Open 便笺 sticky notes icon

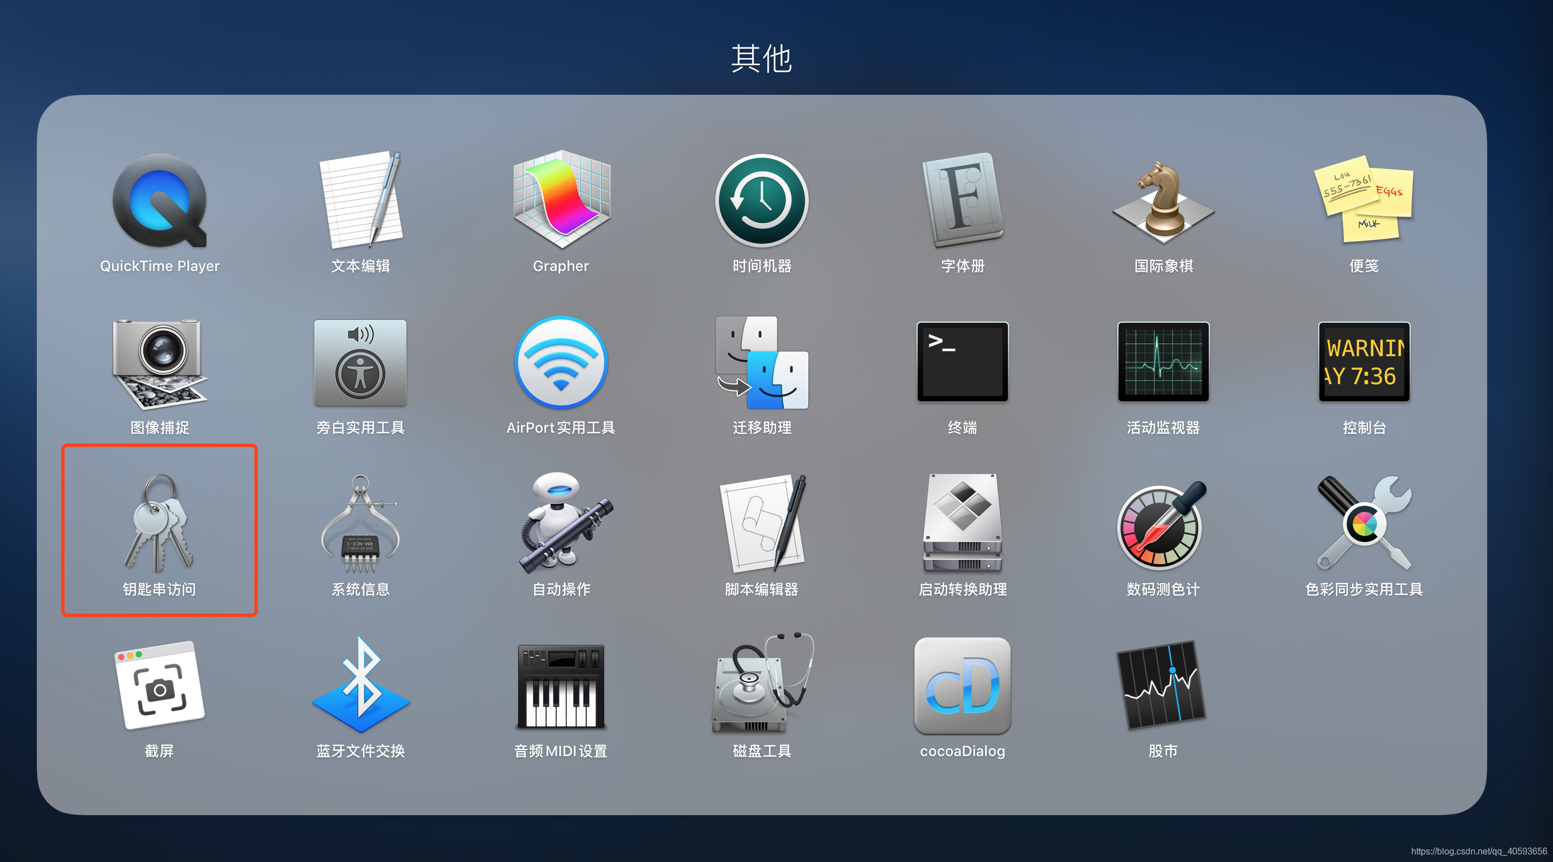coord(1364,200)
